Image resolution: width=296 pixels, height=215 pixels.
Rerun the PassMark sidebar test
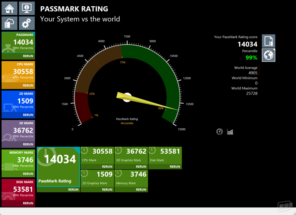pyautogui.click(x=28, y=56)
